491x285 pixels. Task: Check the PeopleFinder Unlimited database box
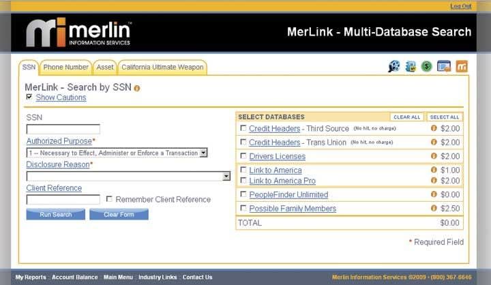point(243,194)
